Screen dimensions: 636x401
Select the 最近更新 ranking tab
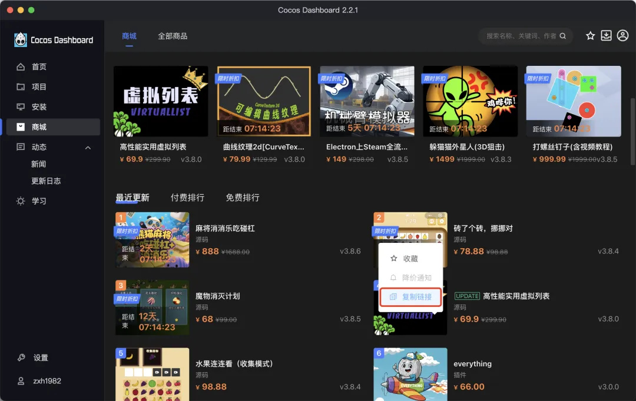click(132, 198)
